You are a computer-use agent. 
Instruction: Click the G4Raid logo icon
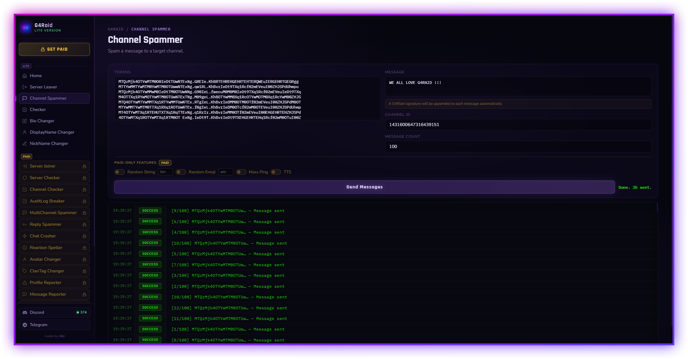coord(26,27)
